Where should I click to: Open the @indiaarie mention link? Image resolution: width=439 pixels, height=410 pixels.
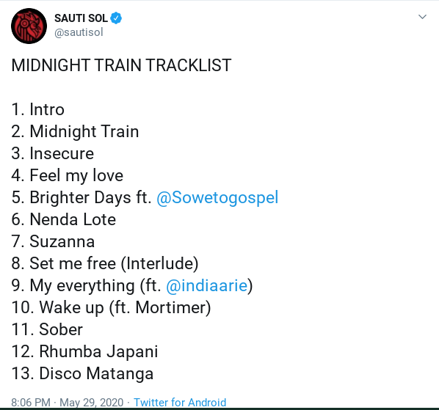(x=207, y=286)
